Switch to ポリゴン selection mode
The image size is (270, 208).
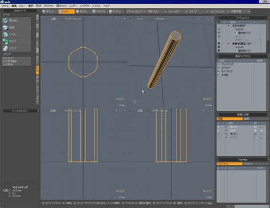coord(83,11)
